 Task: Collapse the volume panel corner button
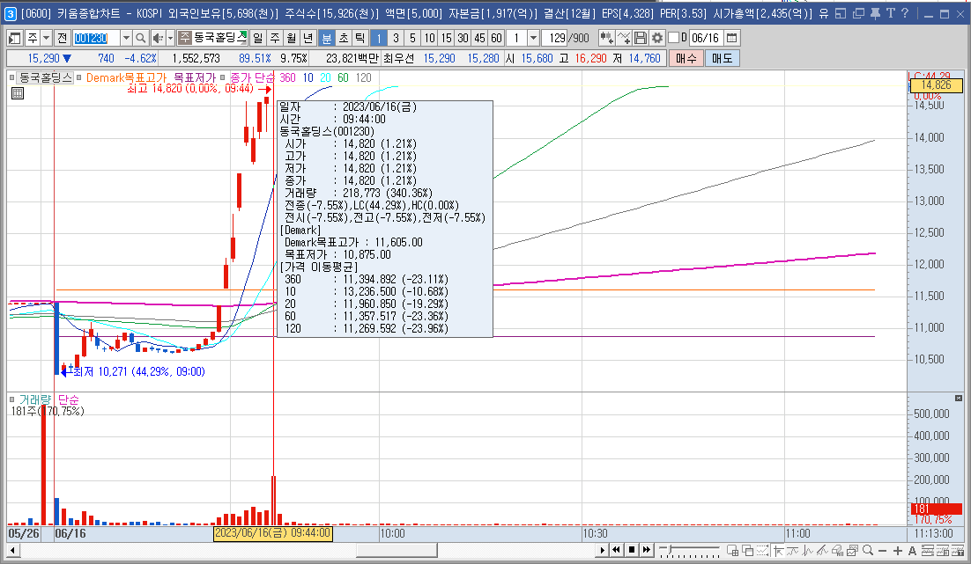(x=959, y=399)
